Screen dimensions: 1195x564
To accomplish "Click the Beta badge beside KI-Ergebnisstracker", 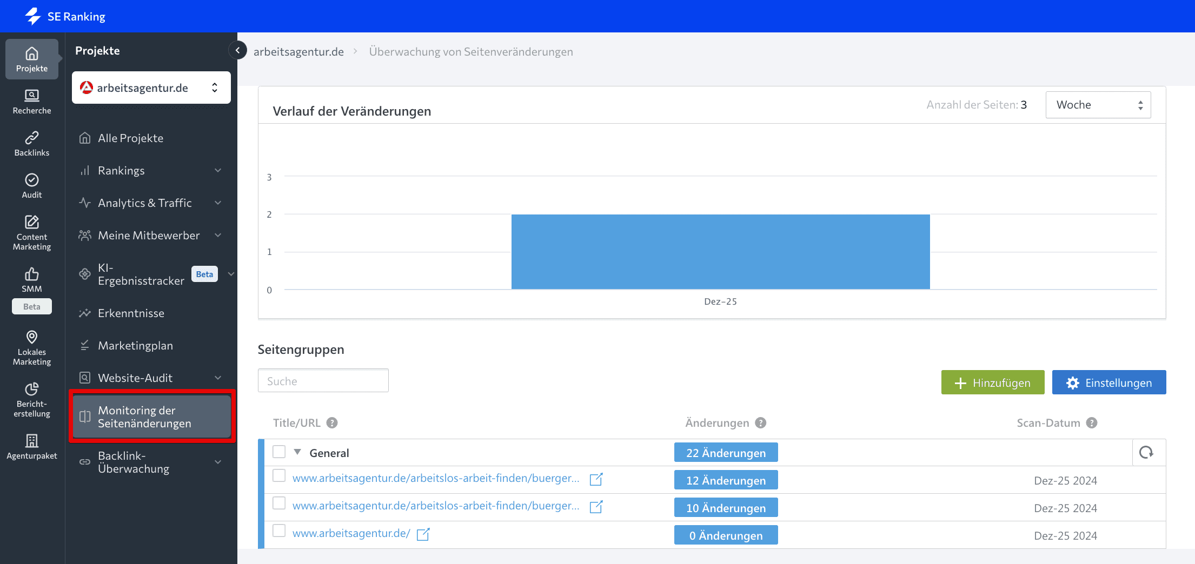I will [204, 274].
